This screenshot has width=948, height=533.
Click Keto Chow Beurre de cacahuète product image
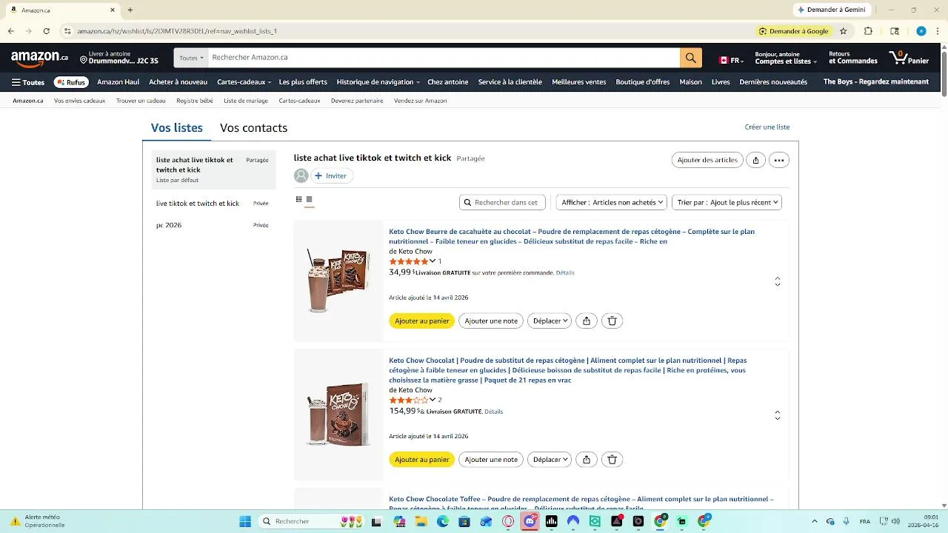click(338, 281)
